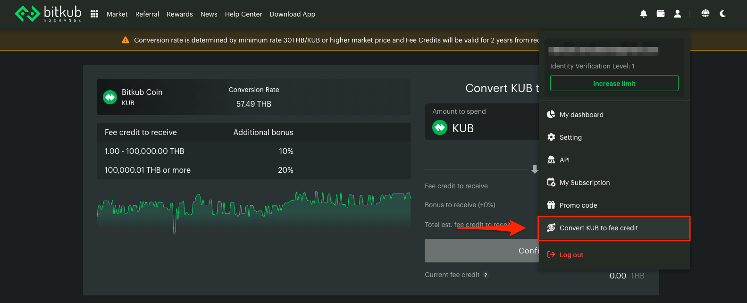Select API in the profile menu
The height and width of the screenshot is (303, 747).
click(614, 160)
